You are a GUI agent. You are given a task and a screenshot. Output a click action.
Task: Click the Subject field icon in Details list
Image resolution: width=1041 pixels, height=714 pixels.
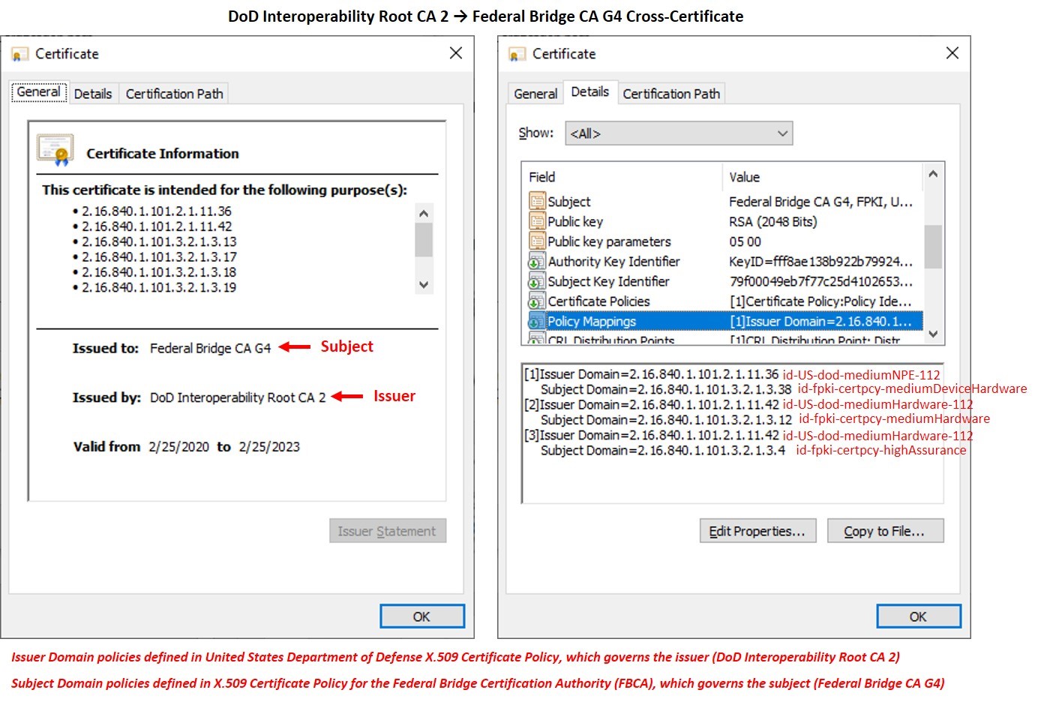537,201
